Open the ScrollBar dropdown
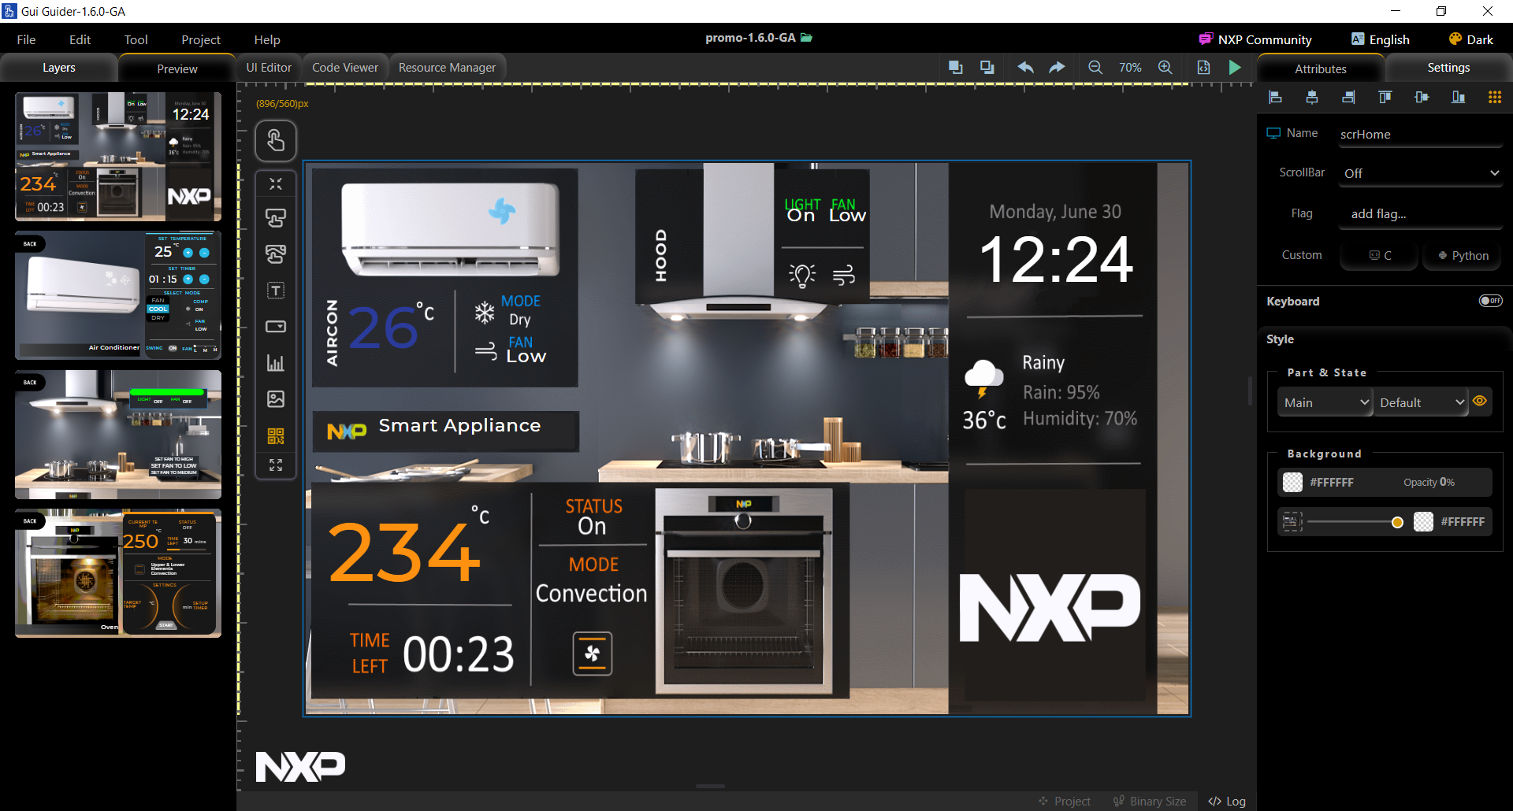Screen dimensions: 1513x811 [1420, 172]
